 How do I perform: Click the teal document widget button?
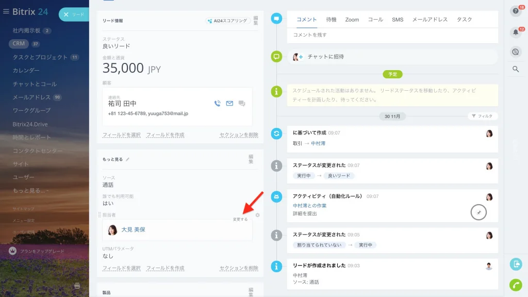pyautogui.click(x=516, y=265)
